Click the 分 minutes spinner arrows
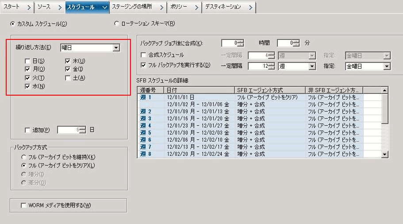 click(x=296, y=43)
